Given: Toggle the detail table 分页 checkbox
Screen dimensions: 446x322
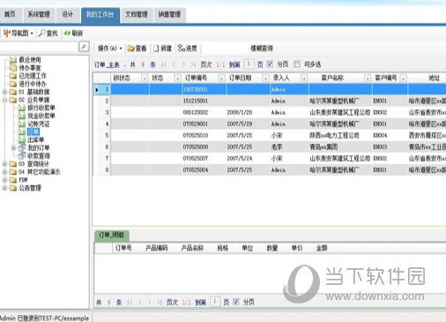Looking at the screenshot, I should [236, 302].
